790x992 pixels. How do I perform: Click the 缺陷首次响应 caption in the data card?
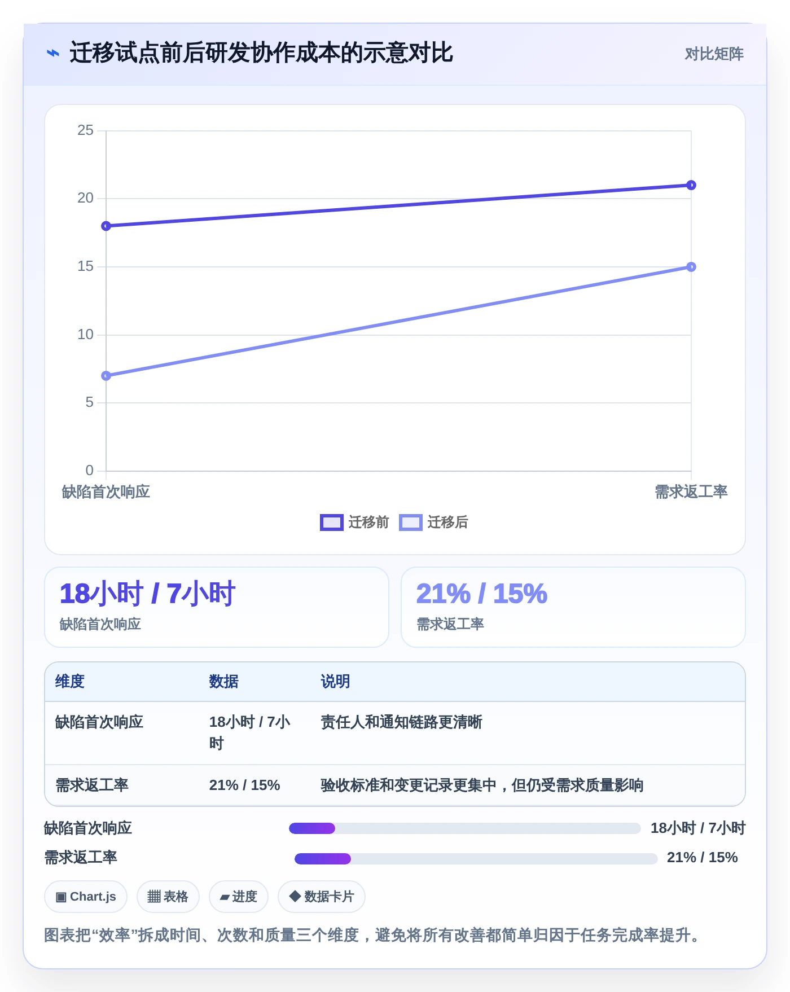coord(100,624)
